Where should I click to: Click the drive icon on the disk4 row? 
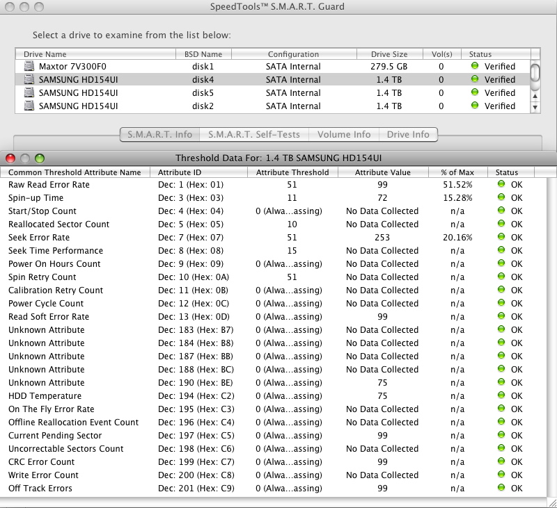[x=29, y=79]
